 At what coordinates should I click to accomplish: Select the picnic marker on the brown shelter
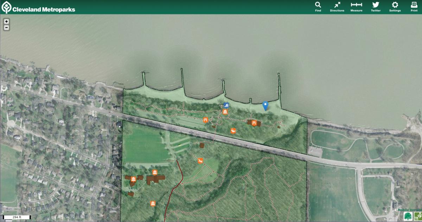coord(254,123)
